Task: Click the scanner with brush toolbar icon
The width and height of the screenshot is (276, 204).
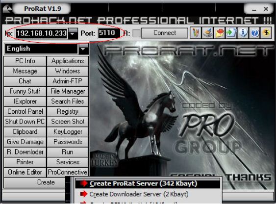Action: tap(207, 33)
